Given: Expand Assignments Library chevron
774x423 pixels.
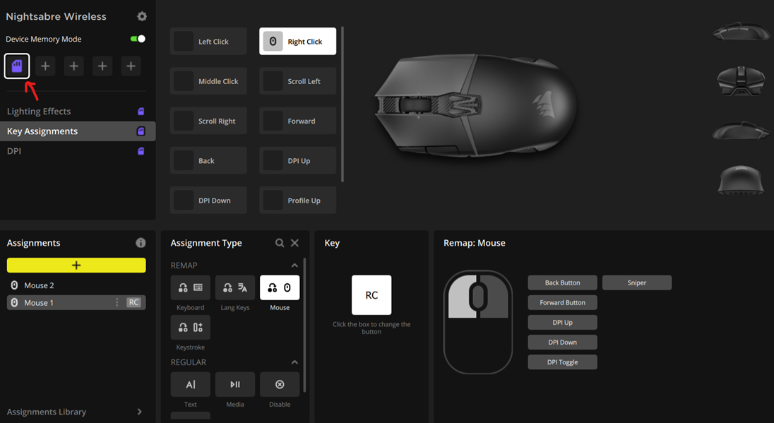Looking at the screenshot, I should click(140, 412).
